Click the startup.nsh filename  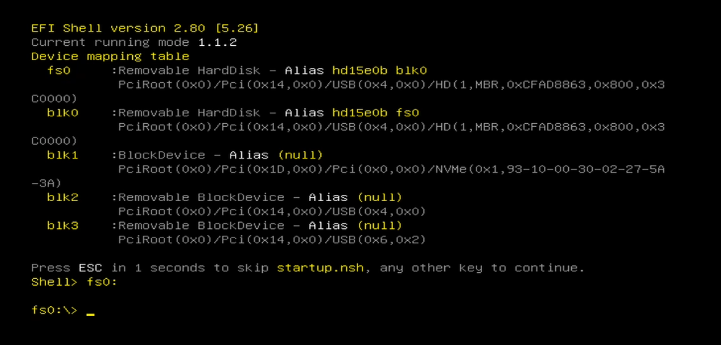320,268
